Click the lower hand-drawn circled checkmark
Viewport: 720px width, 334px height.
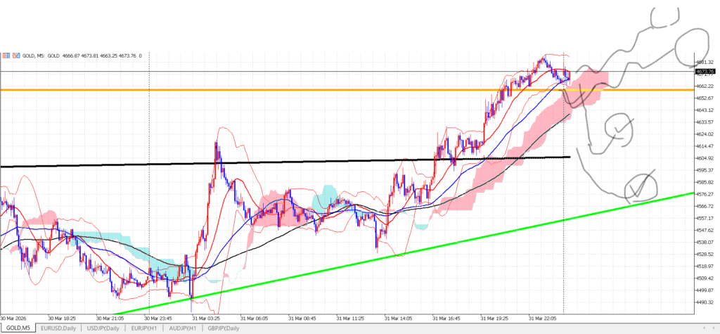tap(640, 186)
